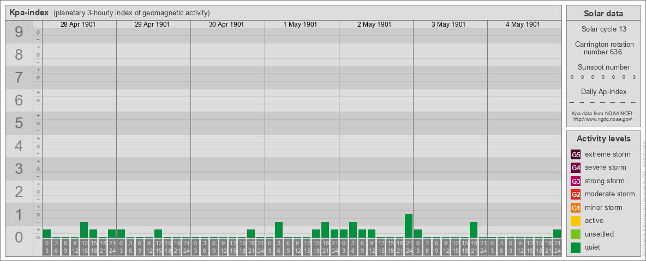The image size is (646, 261).
Task: Click the Kp scale number 7
Action: [19, 78]
